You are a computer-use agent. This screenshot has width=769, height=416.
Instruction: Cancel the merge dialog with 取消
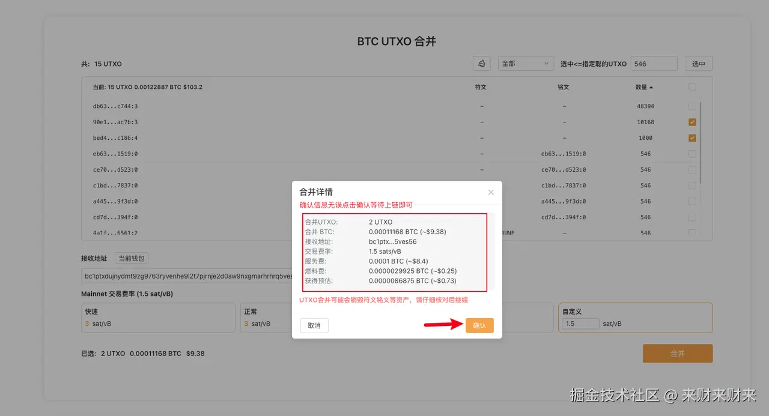(x=314, y=325)
